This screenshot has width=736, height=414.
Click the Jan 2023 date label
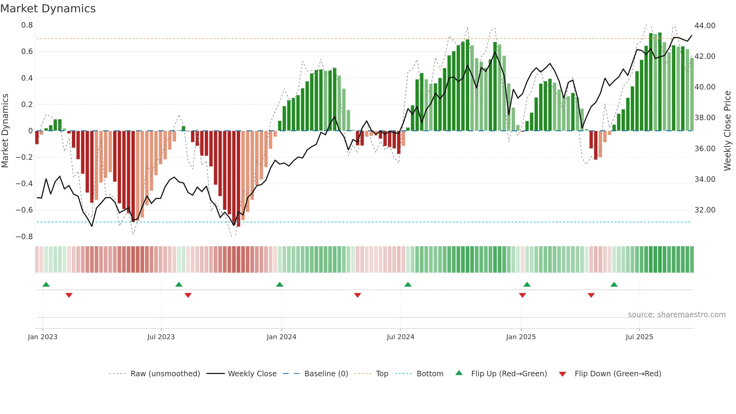coord(43,337)
